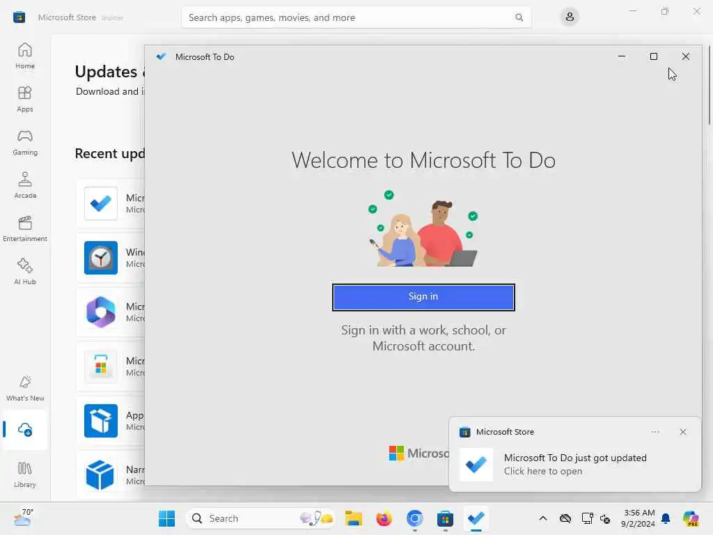Click the display tray icon

[x=587, y=518]
